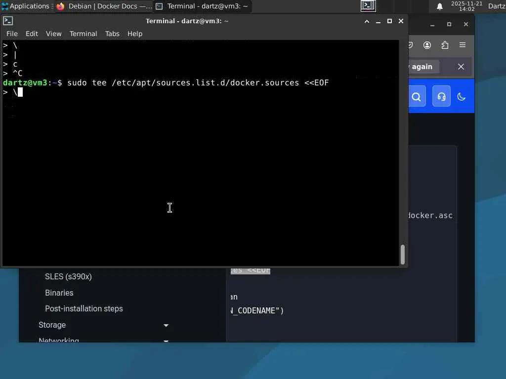
Task: Dismiss the Firefox notification bar with X
Action: tap(461, 67)
